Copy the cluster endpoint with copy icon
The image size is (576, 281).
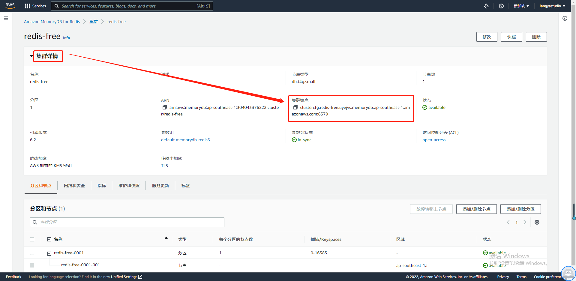[x=295, y=107]
